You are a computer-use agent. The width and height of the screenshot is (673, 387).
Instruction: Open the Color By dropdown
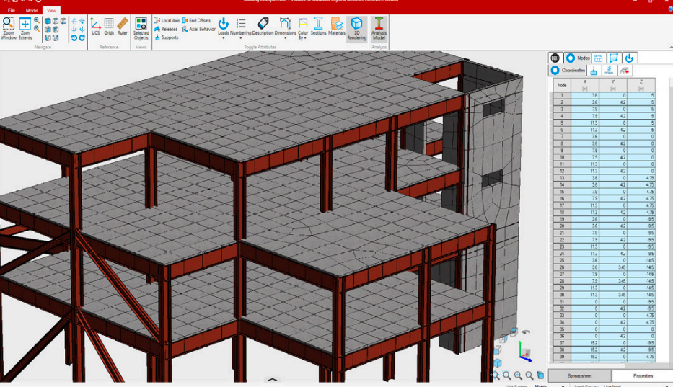coord(302,27)
